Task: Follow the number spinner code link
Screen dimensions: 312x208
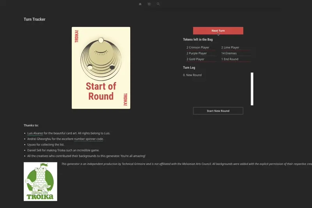Action: click(89, 139)
